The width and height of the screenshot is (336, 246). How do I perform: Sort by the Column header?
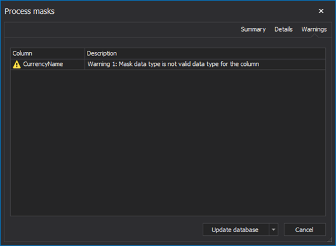[48, 53]
